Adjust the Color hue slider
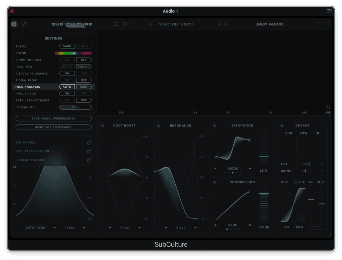The width and height of the screenshot is (342, 260). point(73,53)
